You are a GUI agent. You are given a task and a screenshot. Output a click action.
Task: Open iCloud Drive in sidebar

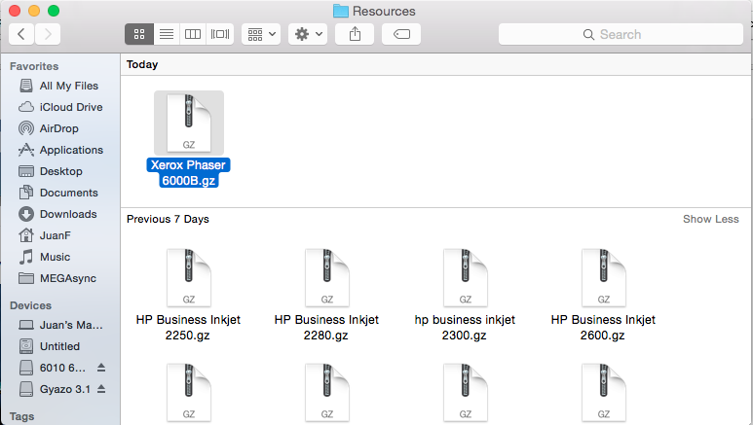[x=60, y=107]
